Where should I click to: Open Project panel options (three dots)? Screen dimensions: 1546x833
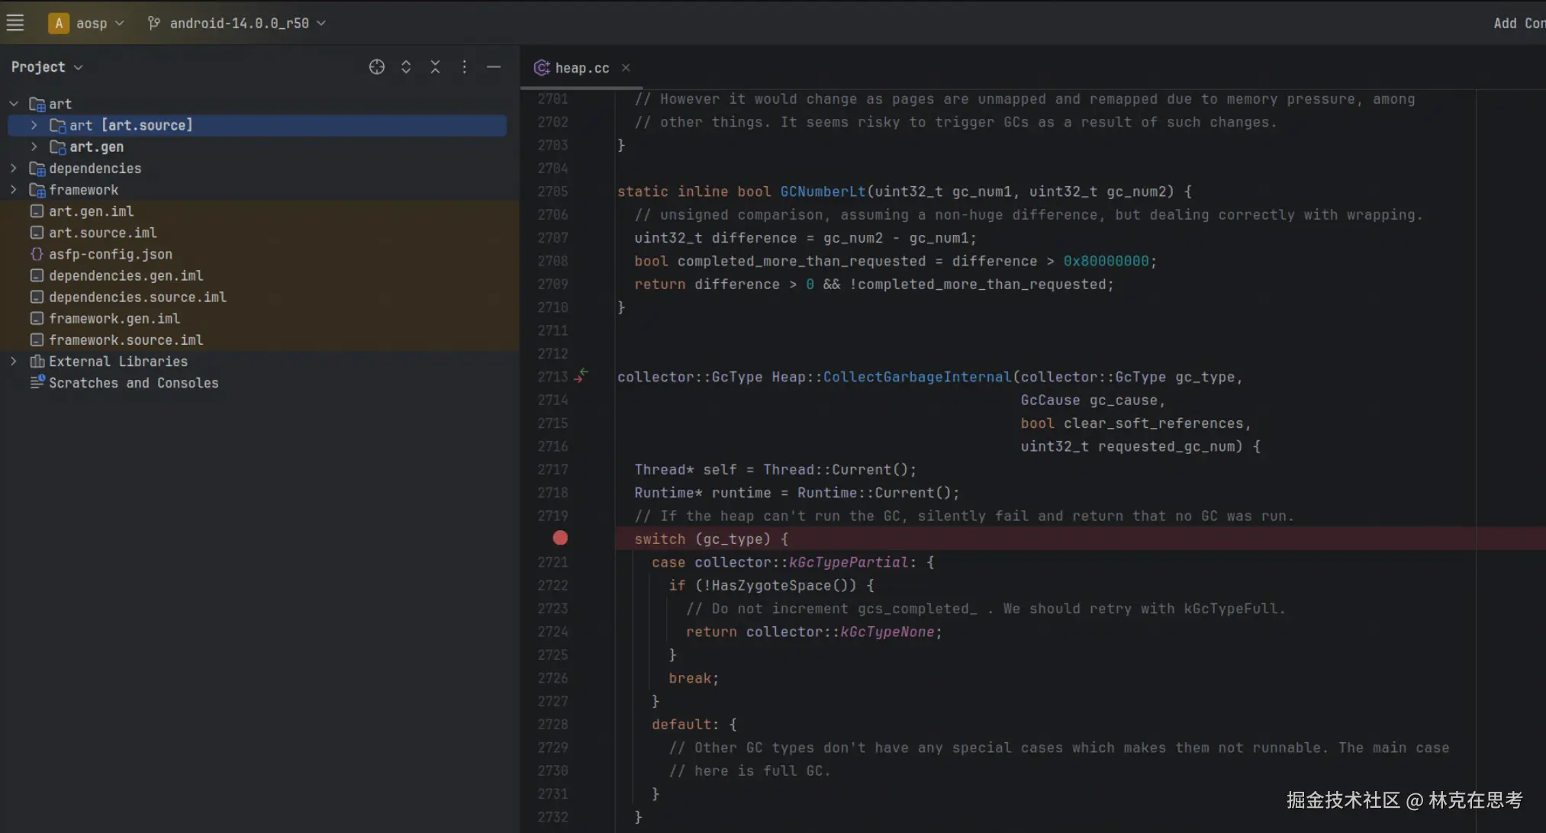464,67
